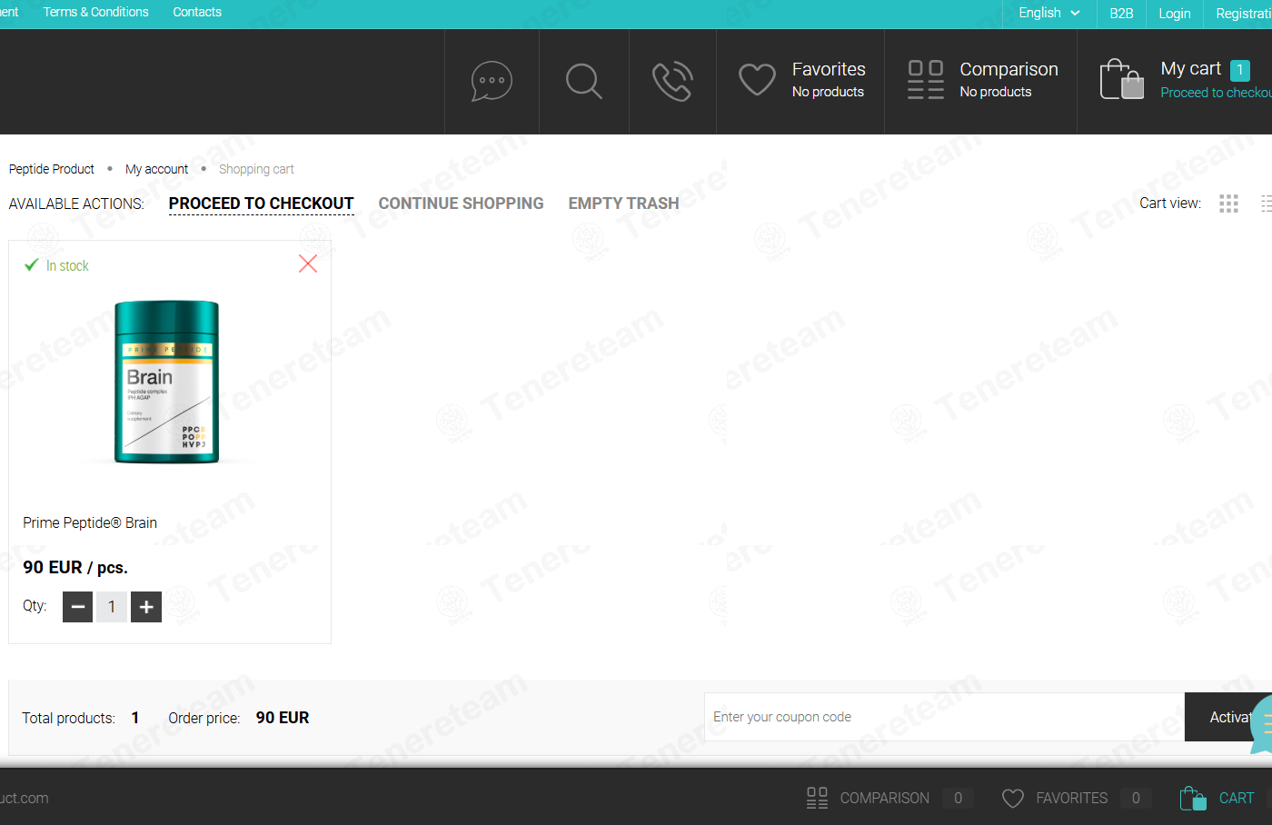Click the phone callback icon

(672, 82)
